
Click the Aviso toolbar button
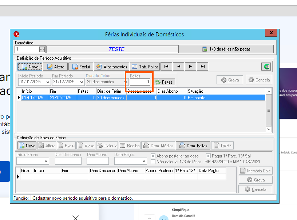[86, 145]
